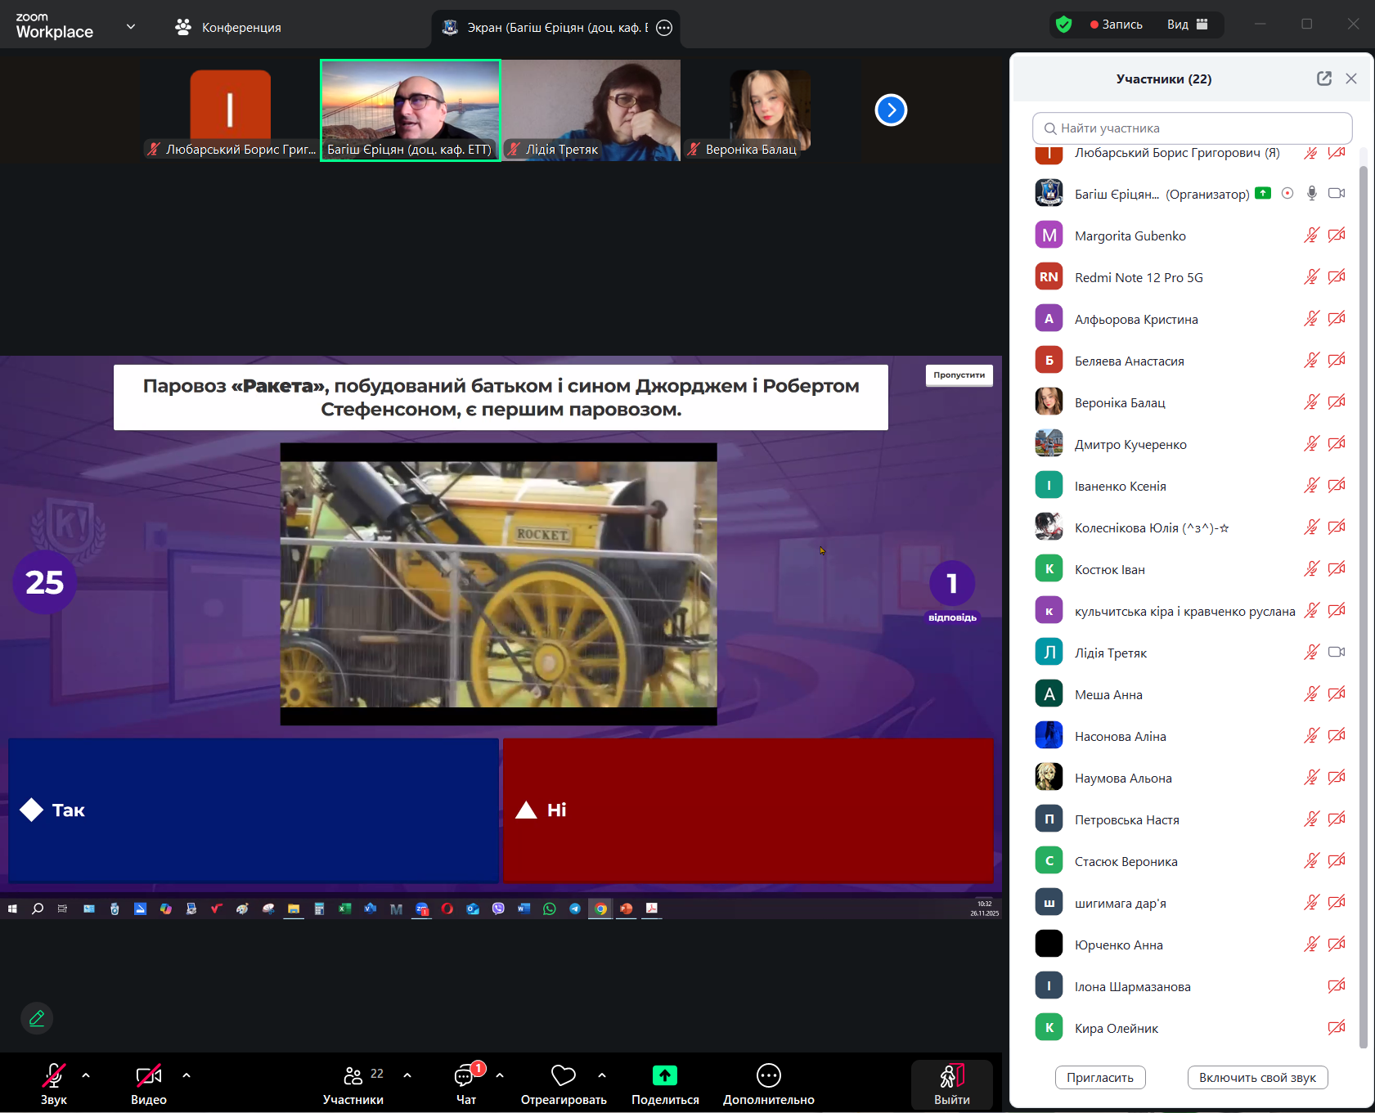
Task: Click camera icon for Кира Олейник
Action: coord(1337,1028)
